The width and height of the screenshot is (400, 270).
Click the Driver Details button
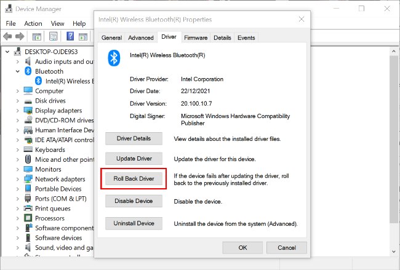click(134, 138)
